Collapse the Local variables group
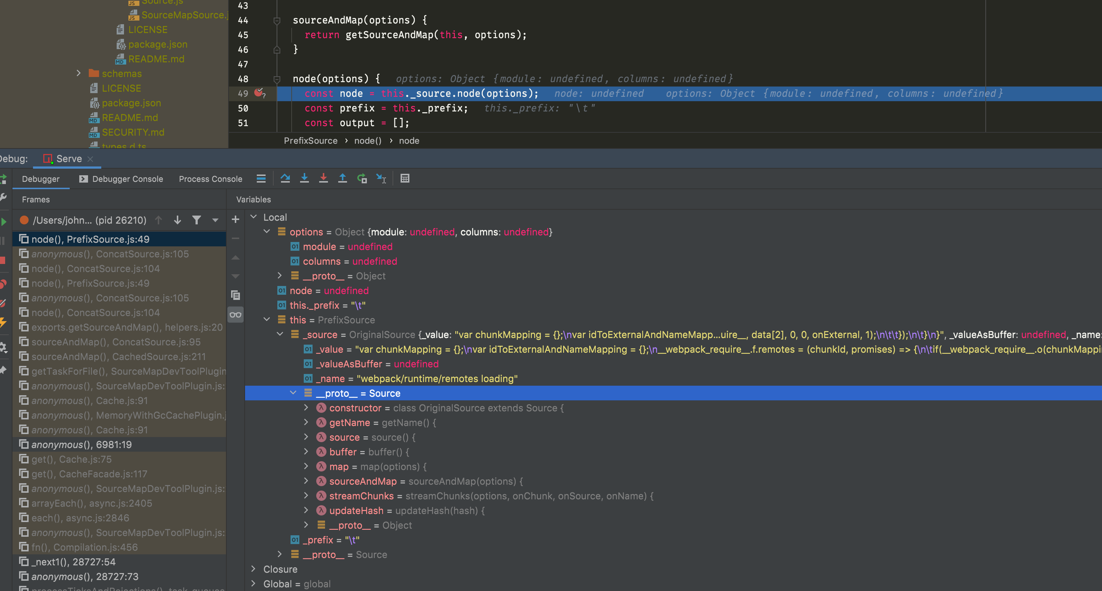Screen dimensions: 1102x591 (x=254, y=217)
